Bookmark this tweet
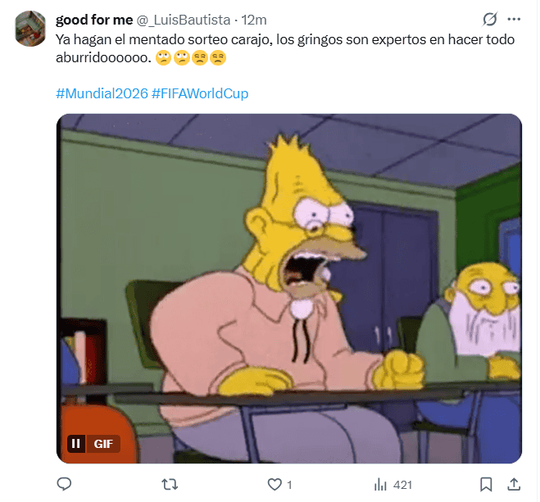The height and width of the screenshot is (502, 540). tap(486, 485)
